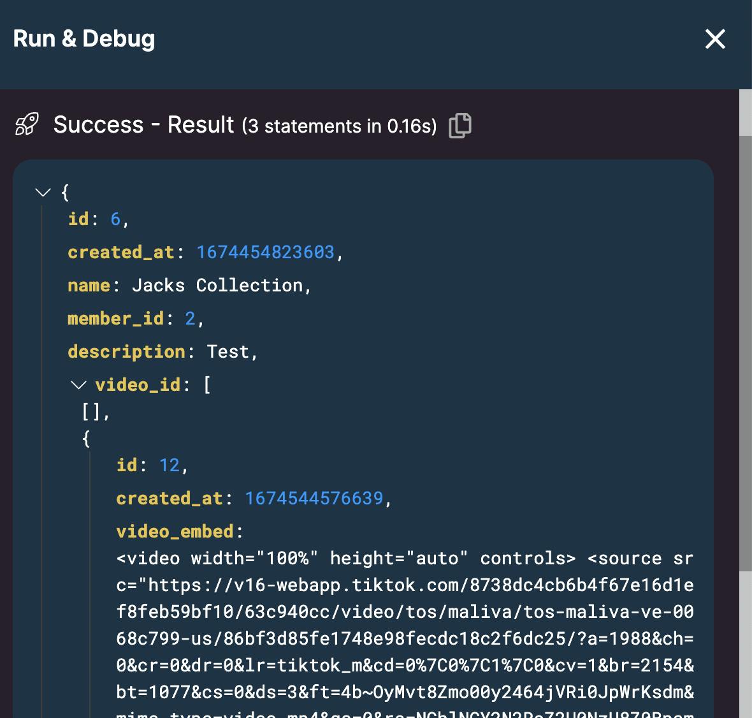Image resolution: width=752 pixels, height=718 pixels.
Task: Click the statements timing text
Action: click(339, 126)
